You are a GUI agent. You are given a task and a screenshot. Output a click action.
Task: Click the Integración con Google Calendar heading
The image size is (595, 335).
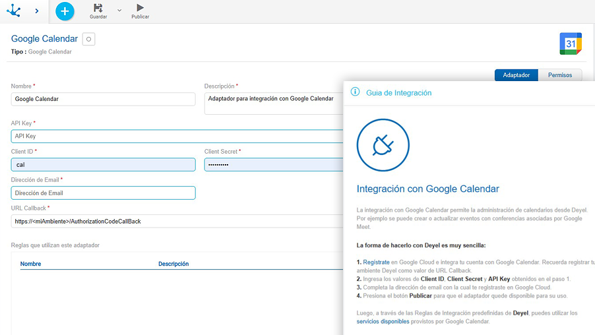(x=427, y=189)
